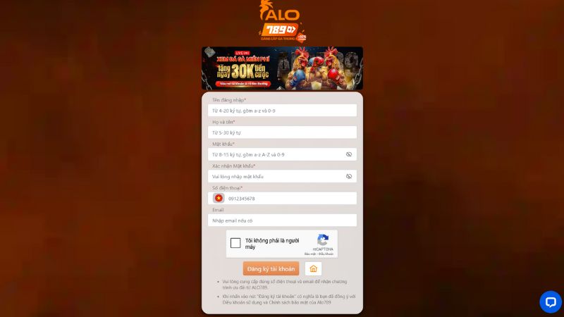The image size is (564, 317).
Task: Open reCAPTCHA Bảo mật privacy link
Action: coord(309,254)
